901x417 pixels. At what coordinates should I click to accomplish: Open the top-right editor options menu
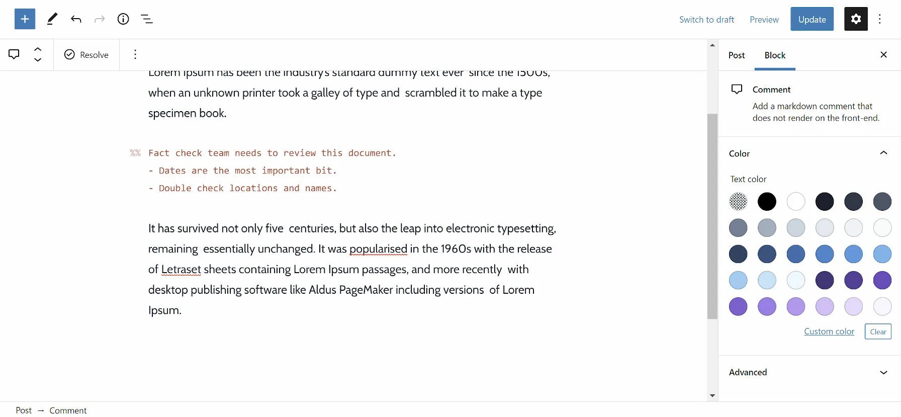[879, 19]
